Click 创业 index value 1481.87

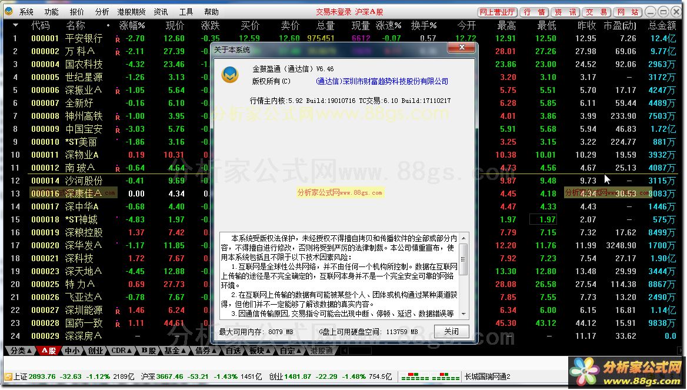pos(298,376)
